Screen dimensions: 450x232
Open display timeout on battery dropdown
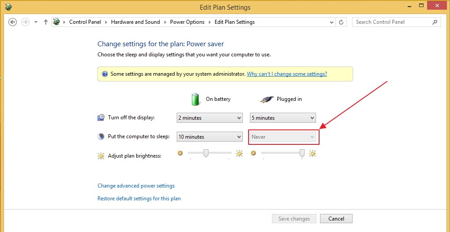[209, 118]
